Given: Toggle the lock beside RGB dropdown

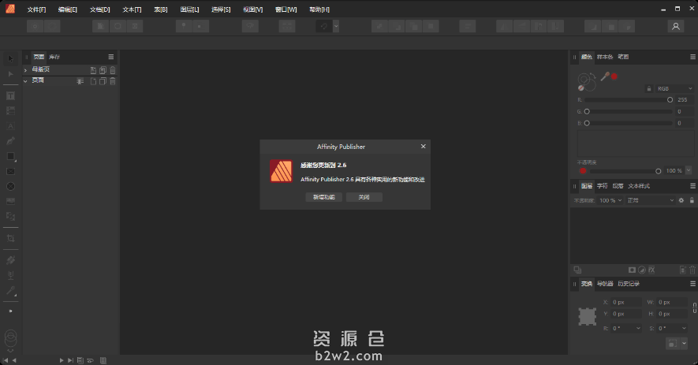Looking at the screenshot, I should click(x=649, y=88).
